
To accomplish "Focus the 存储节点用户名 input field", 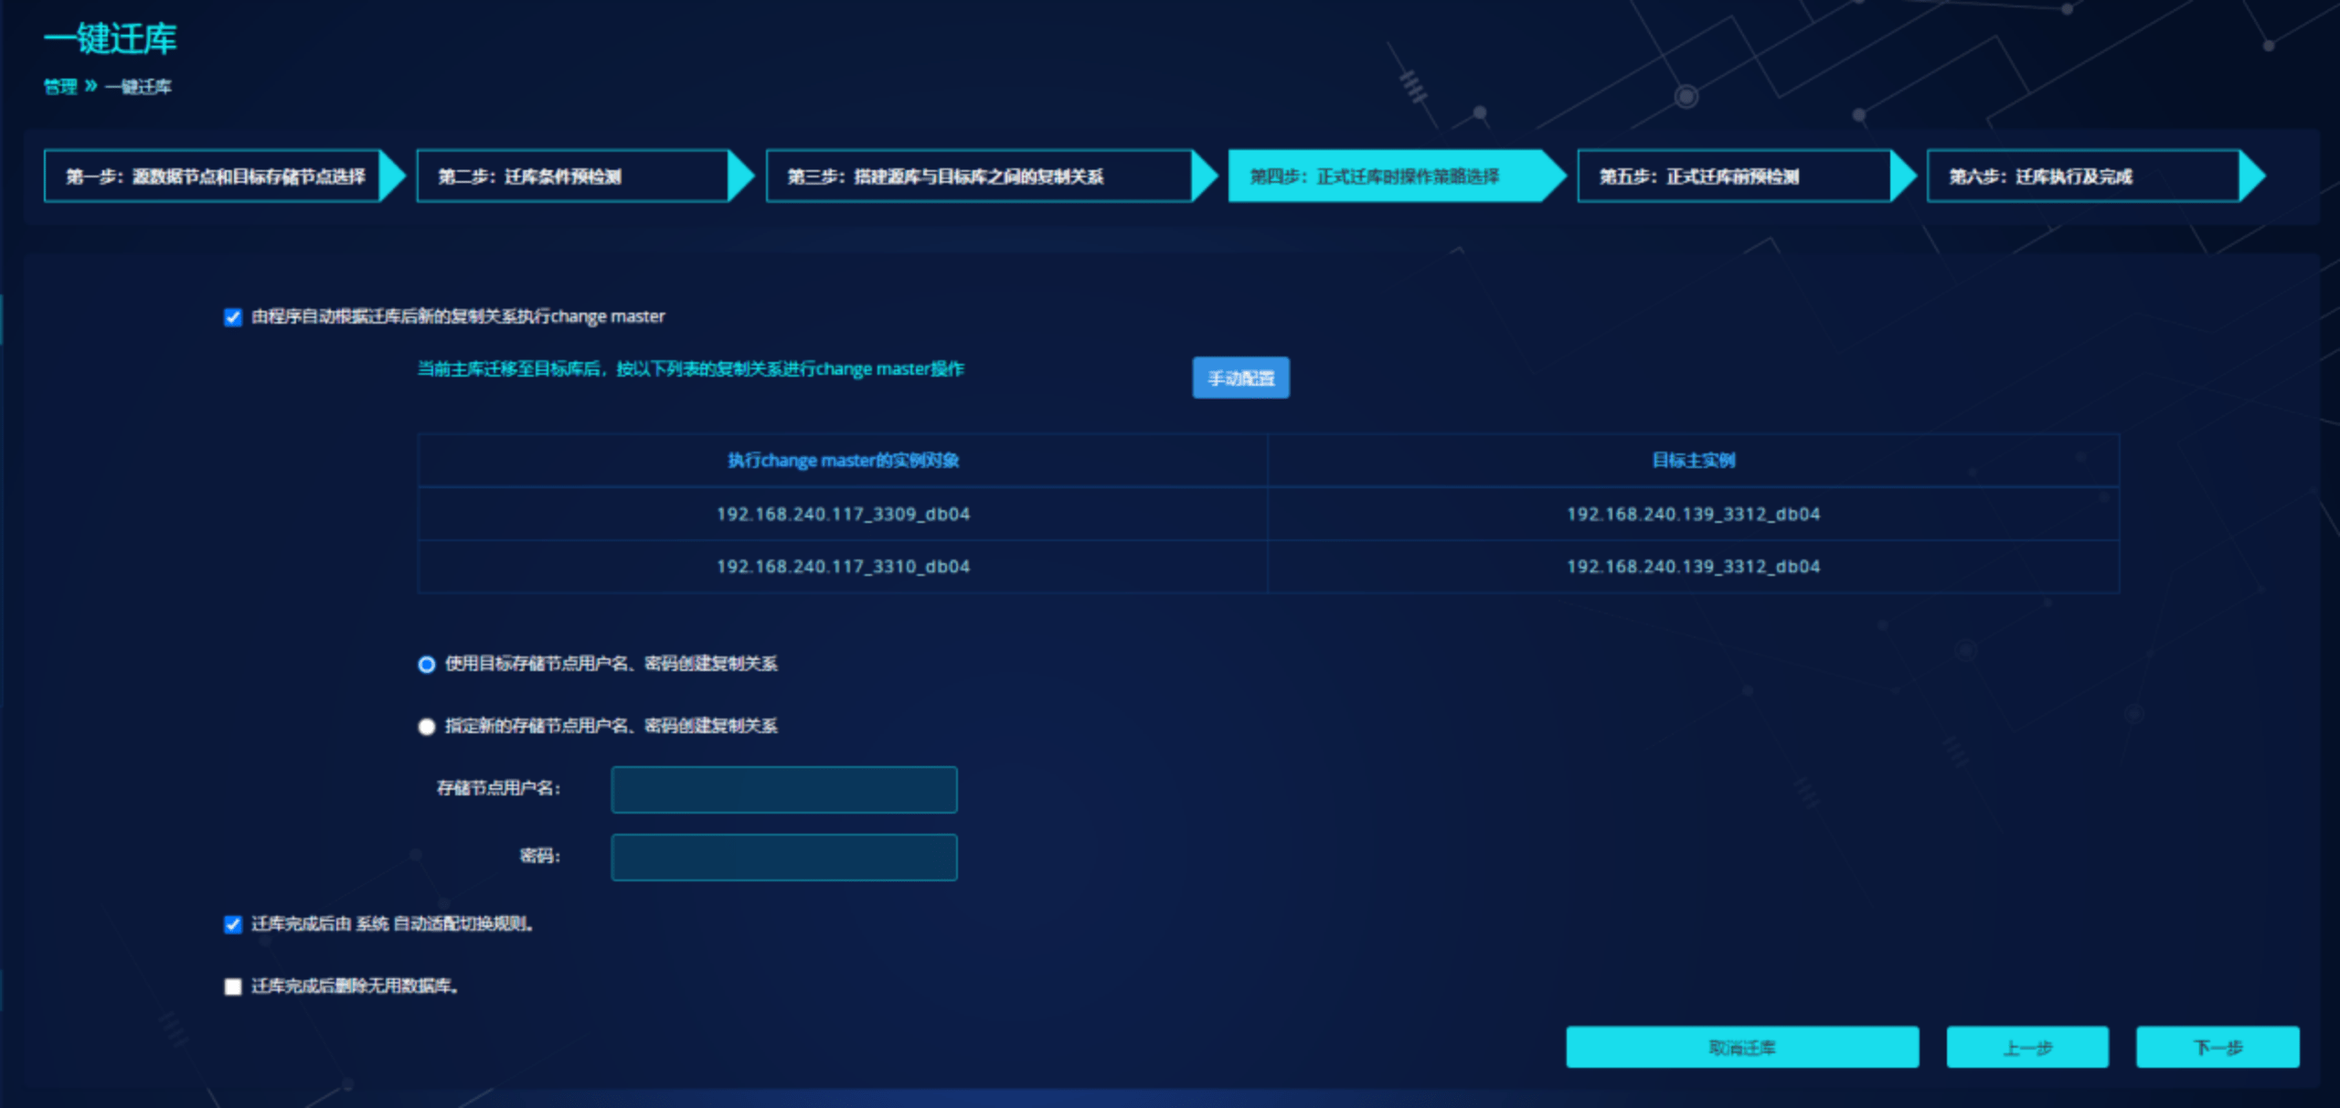I will tap(783, 790).
